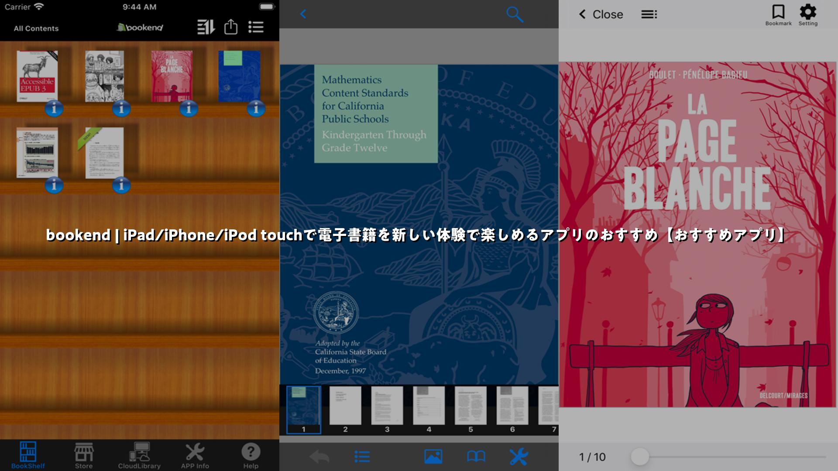This screenshot has width=838, height=471.
Task: Go back using blue chevron in PDF viewer
Action: (x=303, y=14)
